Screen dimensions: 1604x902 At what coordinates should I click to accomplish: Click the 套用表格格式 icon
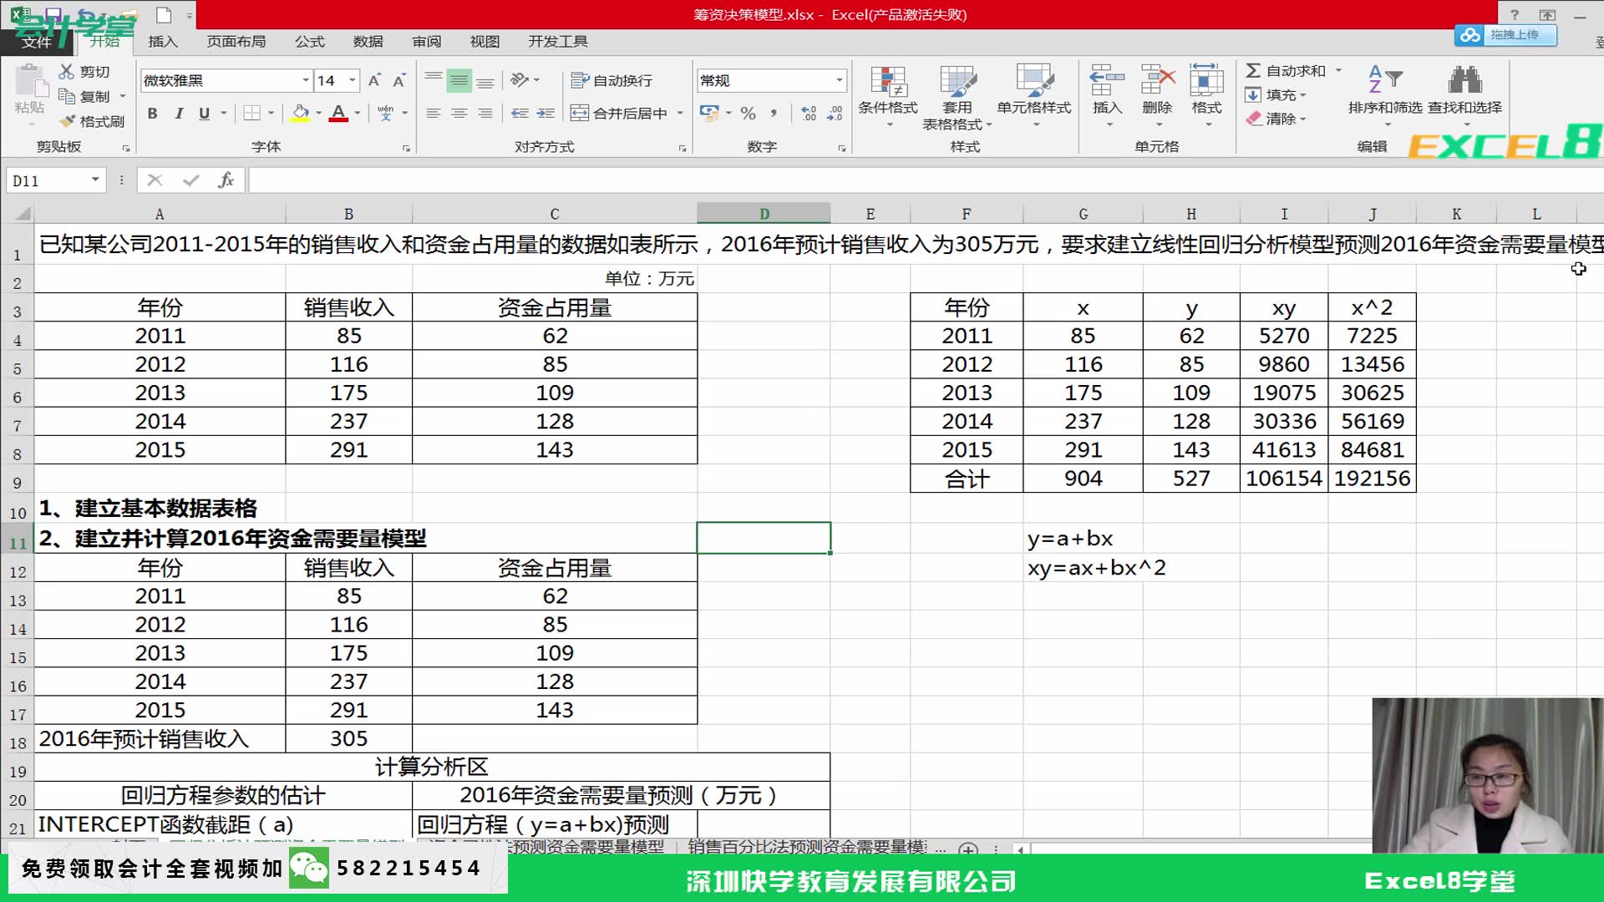(957, 94)
